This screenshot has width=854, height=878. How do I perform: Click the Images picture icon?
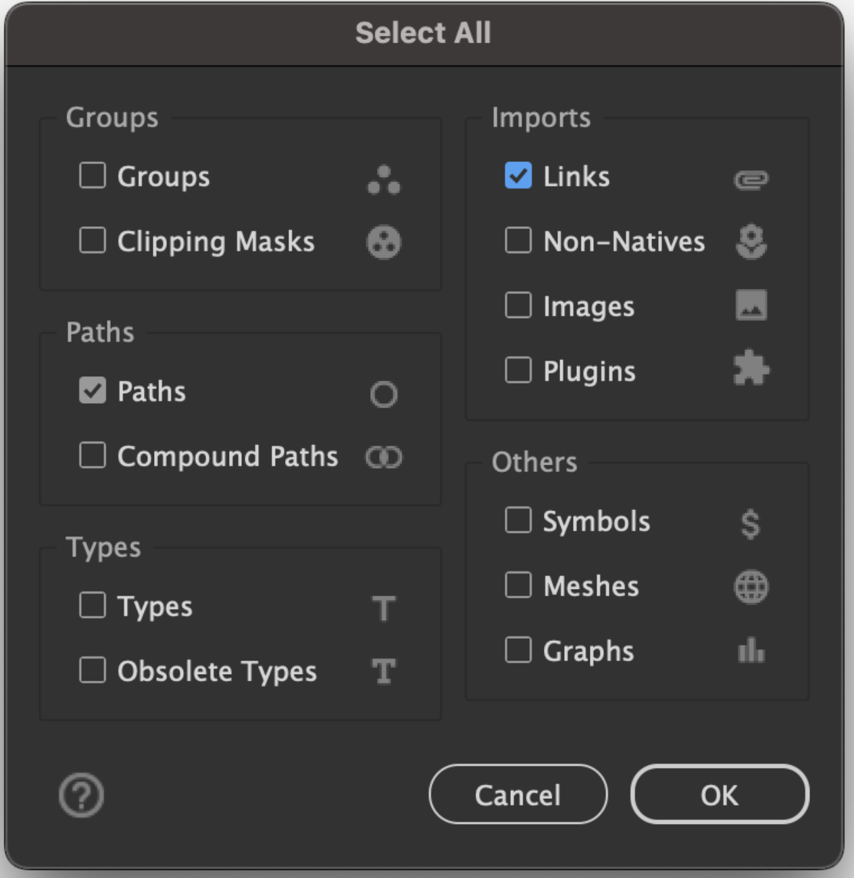click(751, 305)
